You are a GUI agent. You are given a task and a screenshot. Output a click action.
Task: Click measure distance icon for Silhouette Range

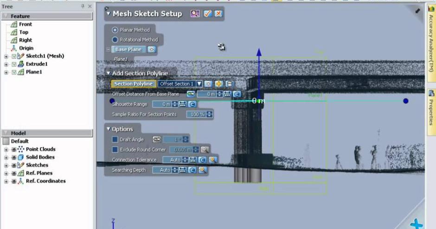click(x=183, y=104)
